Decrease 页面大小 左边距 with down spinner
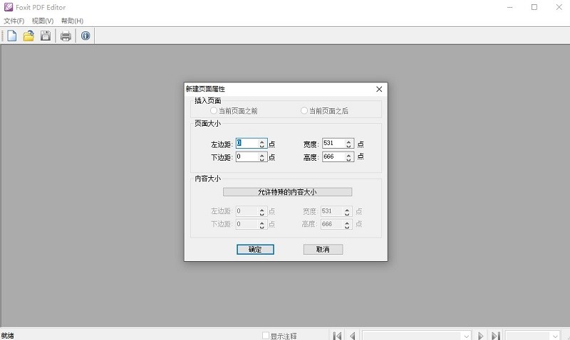Viewport: 570px width, 340px height. point(261,146)
